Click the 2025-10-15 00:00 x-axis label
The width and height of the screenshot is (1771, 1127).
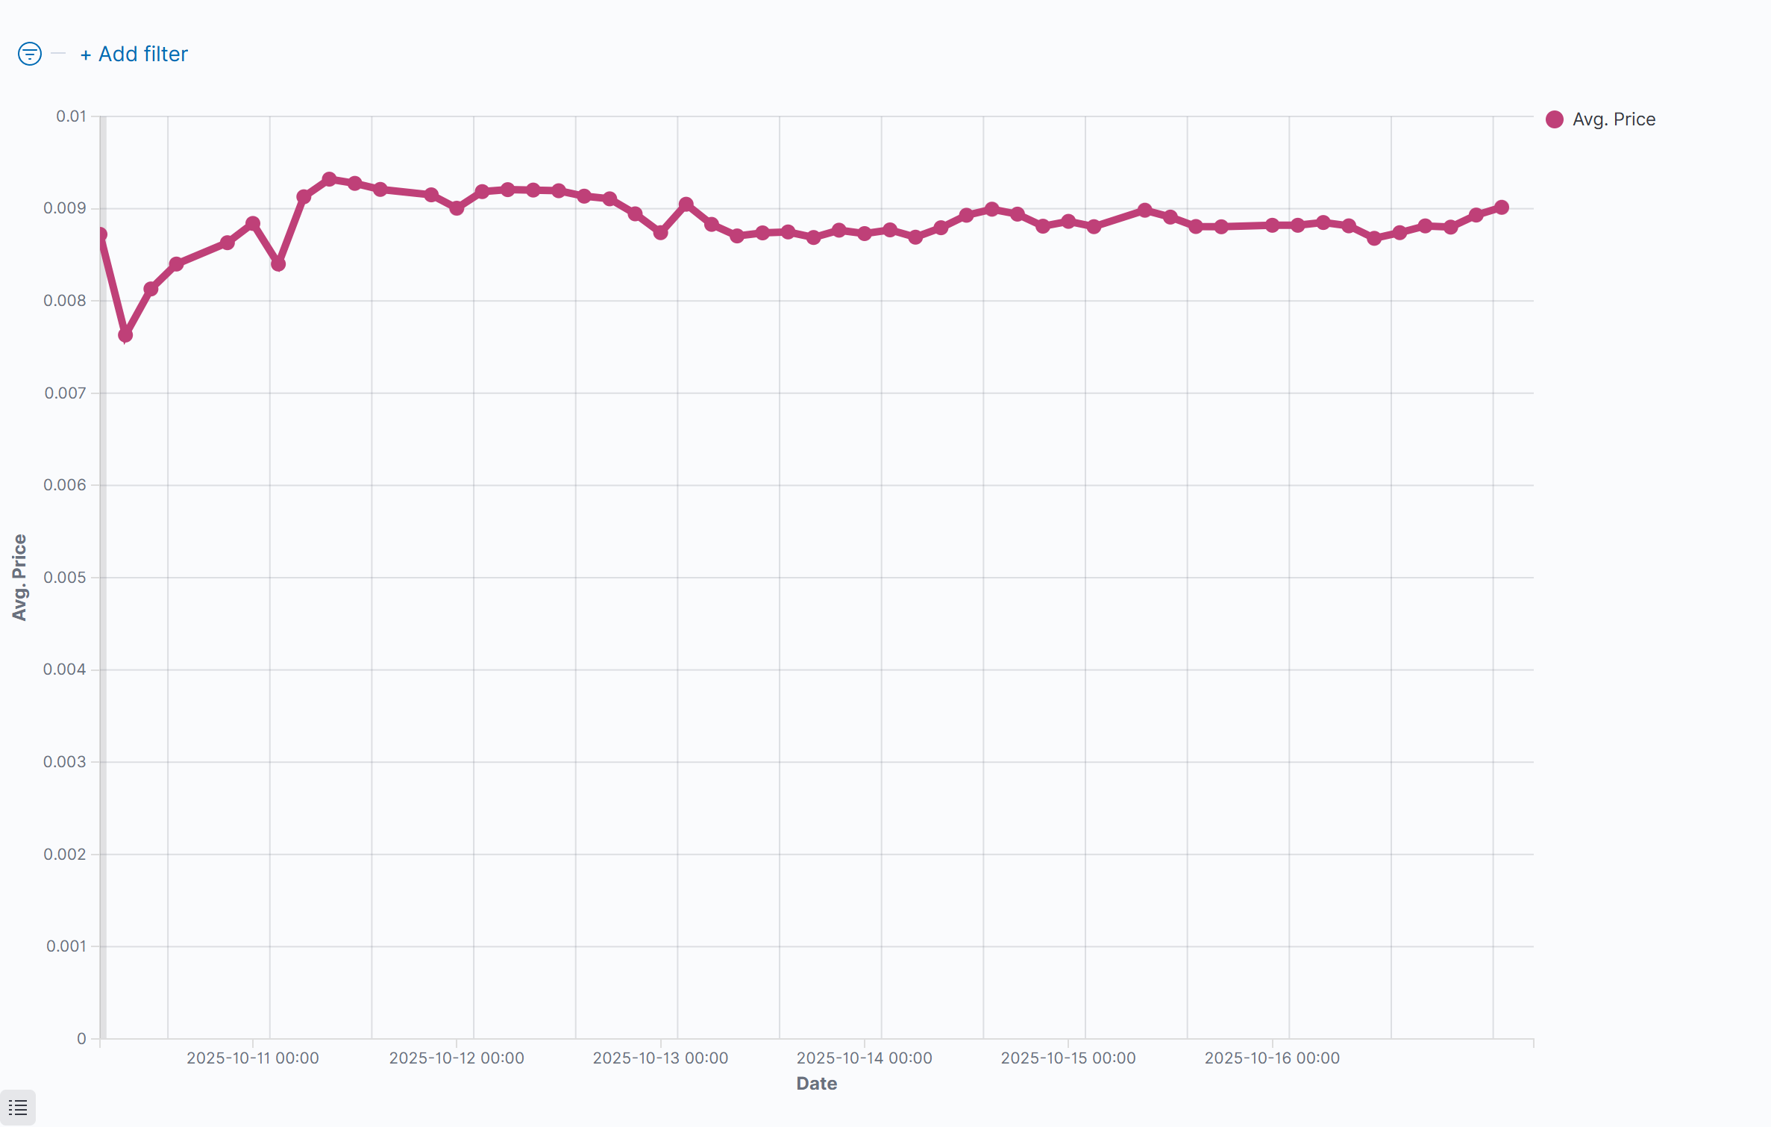point(1068,1058)
